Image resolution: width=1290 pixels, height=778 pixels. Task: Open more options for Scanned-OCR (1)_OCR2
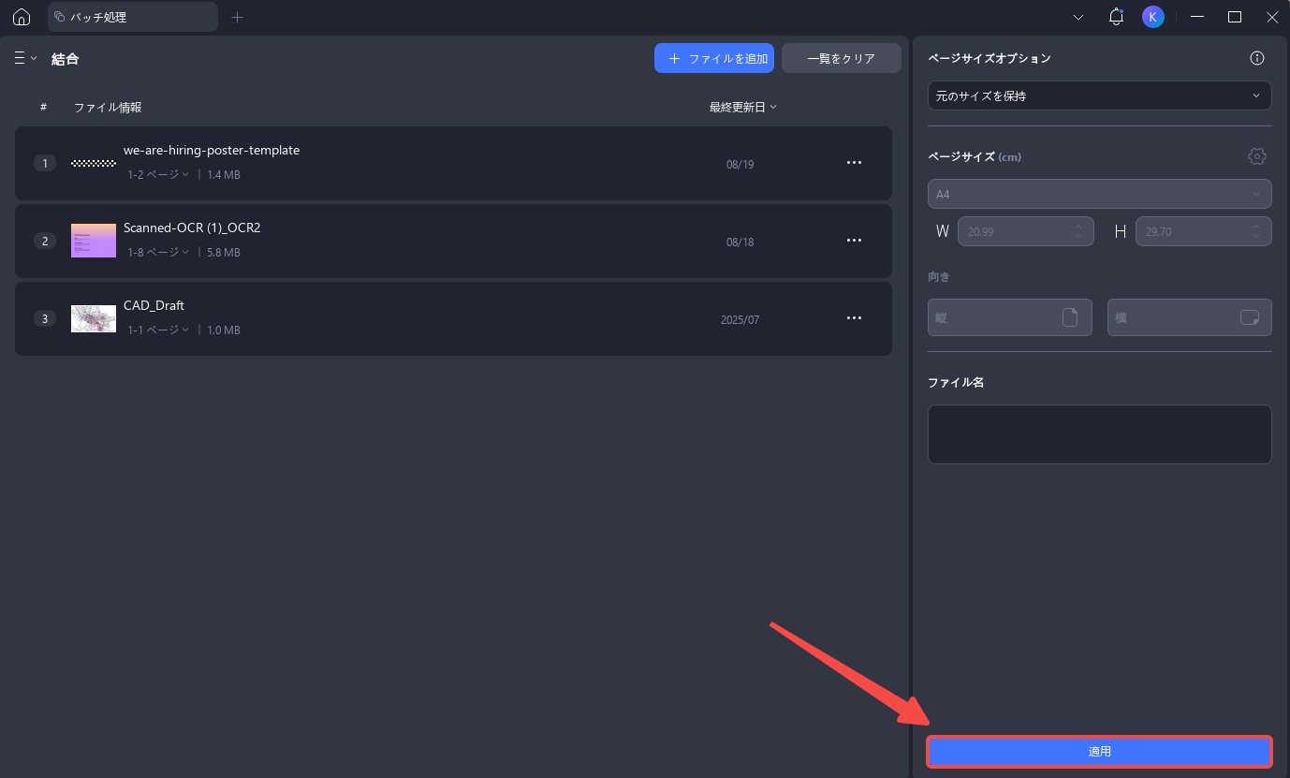854,241
